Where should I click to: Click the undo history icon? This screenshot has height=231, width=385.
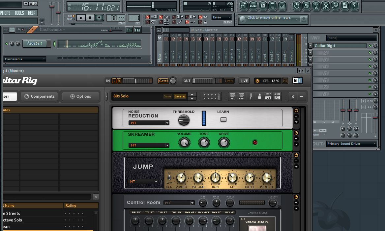click(x=297, y=6)
